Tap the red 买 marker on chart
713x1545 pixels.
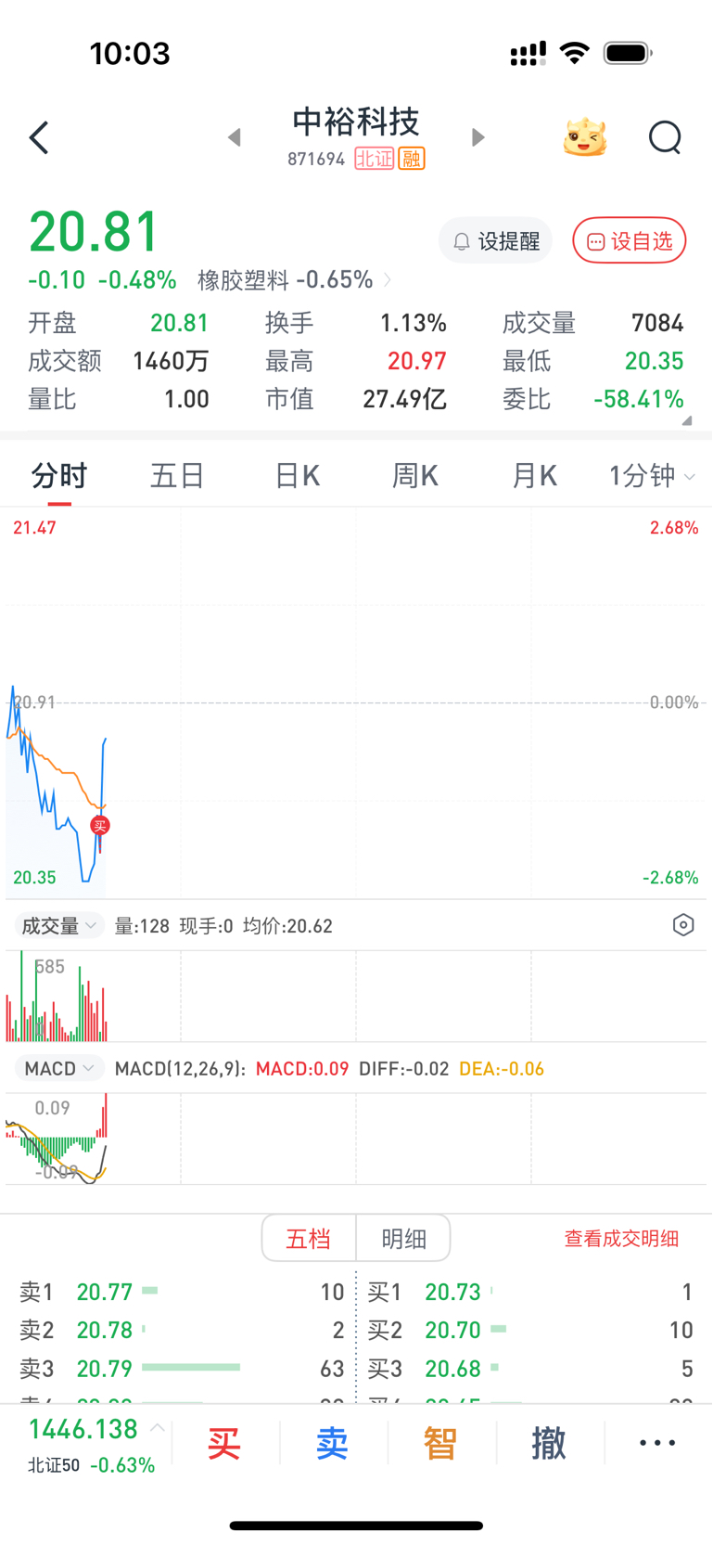[x=100, y=825]
